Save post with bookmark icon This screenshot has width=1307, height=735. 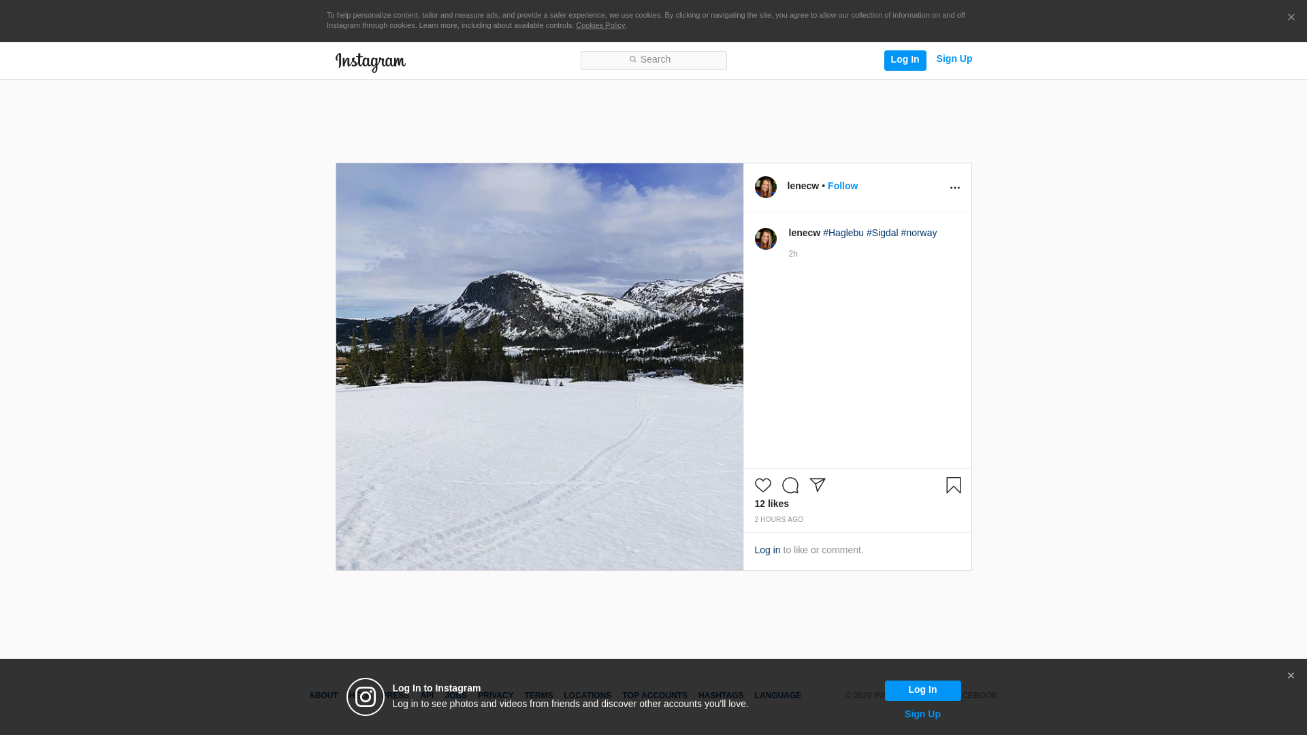click(953, 485)
